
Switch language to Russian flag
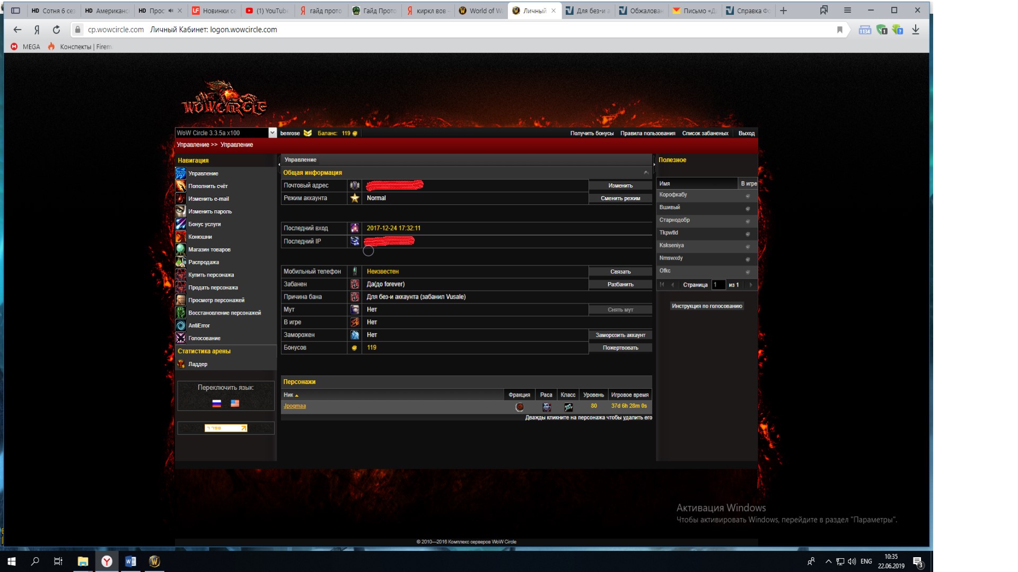[216, 404]
